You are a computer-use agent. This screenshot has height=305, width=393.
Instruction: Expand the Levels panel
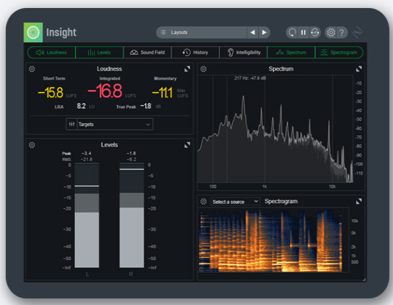[187, 145]
